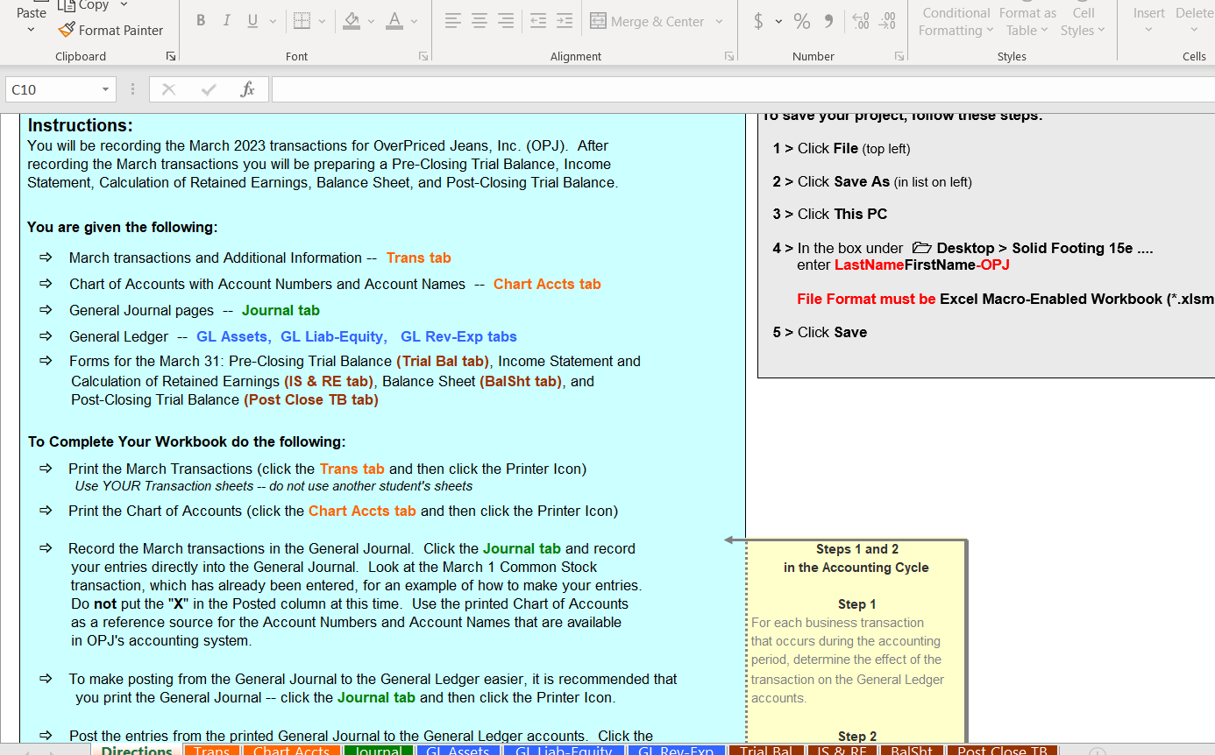The height and width of the screenshot is (755, 1215).
Task: Expand the Merge & Center dropdown arrow
Action: click(x=719, y=21)
